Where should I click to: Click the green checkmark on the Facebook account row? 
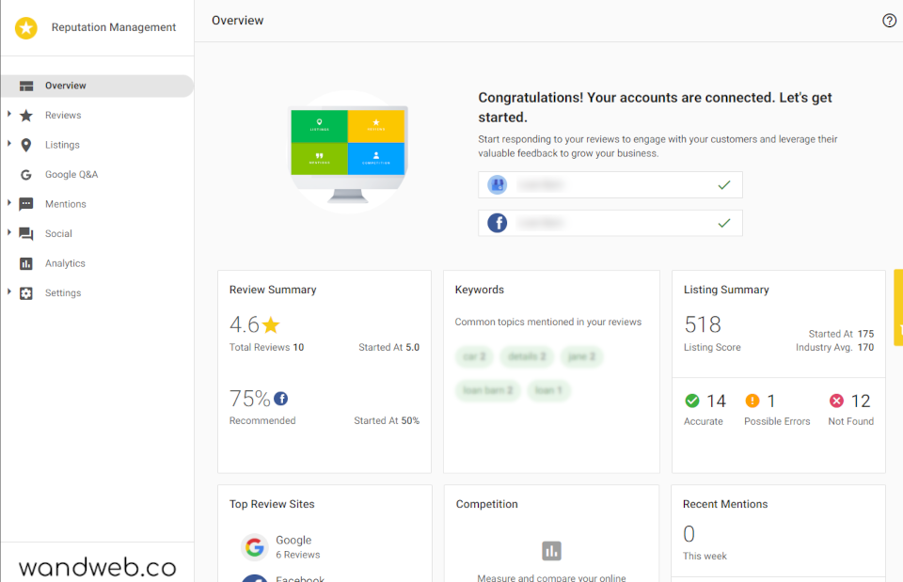click(723, 223)
